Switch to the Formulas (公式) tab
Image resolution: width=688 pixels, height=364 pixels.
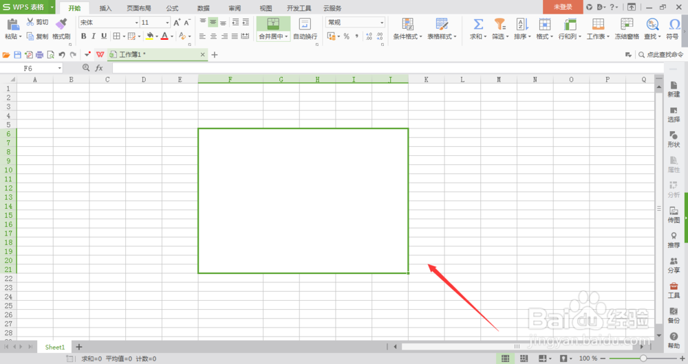(x=172, y=8)
